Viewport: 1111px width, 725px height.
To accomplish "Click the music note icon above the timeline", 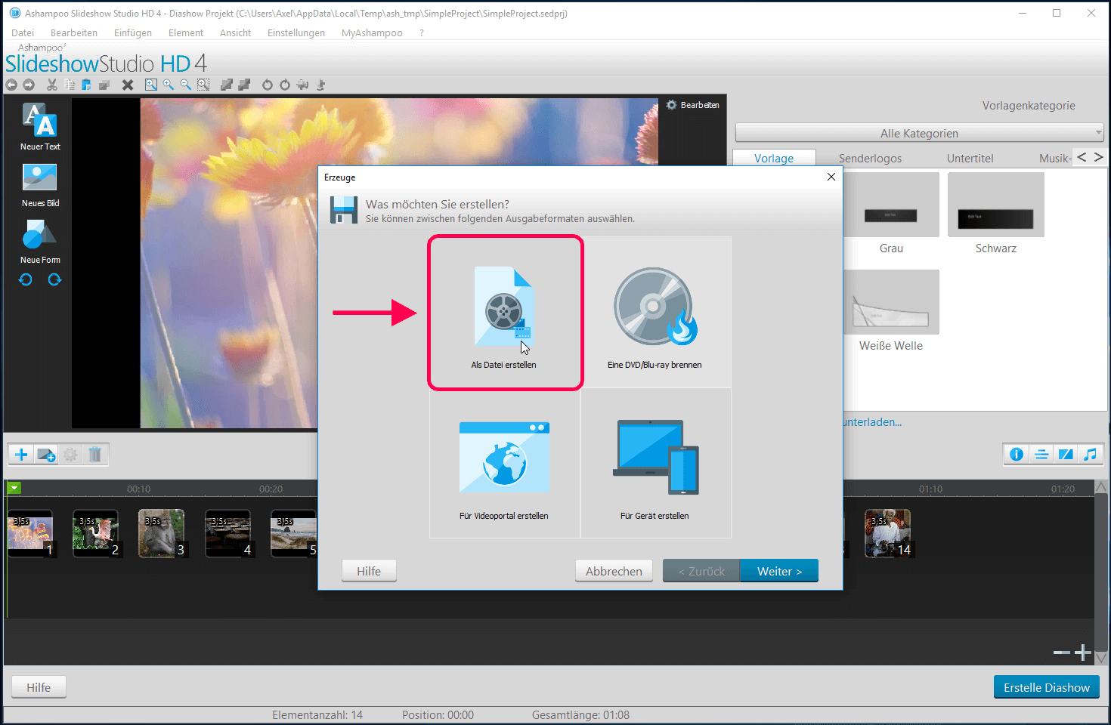I will [1090, 454].
